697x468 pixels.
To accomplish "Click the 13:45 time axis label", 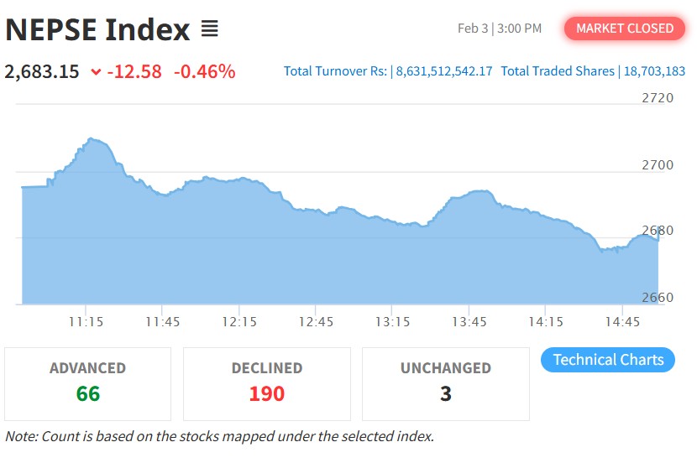I will click(469, 322).
